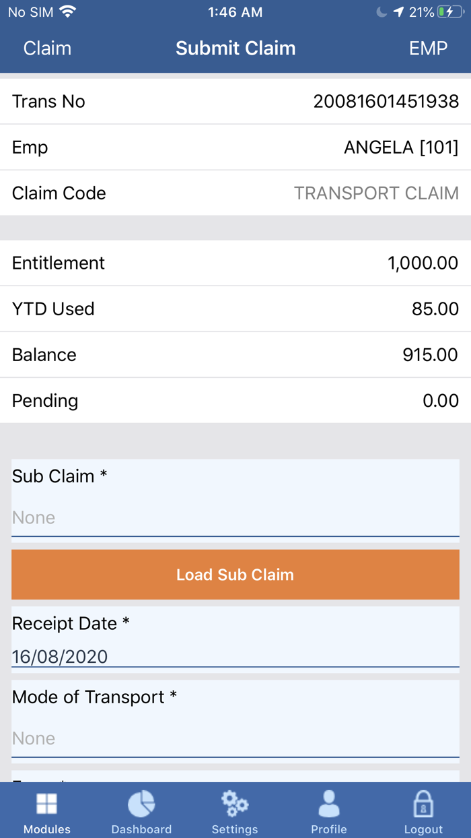Open the Claim Code picker

coord(235,193)
